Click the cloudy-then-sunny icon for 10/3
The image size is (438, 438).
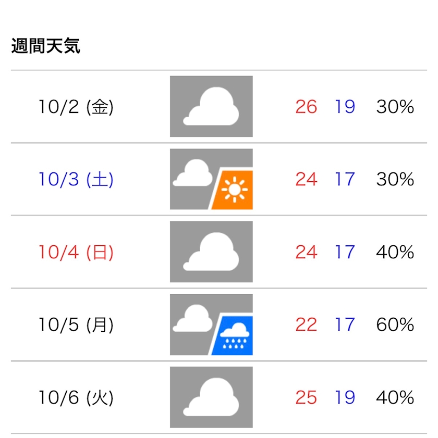pyautogui.click(x=211, y=179)
